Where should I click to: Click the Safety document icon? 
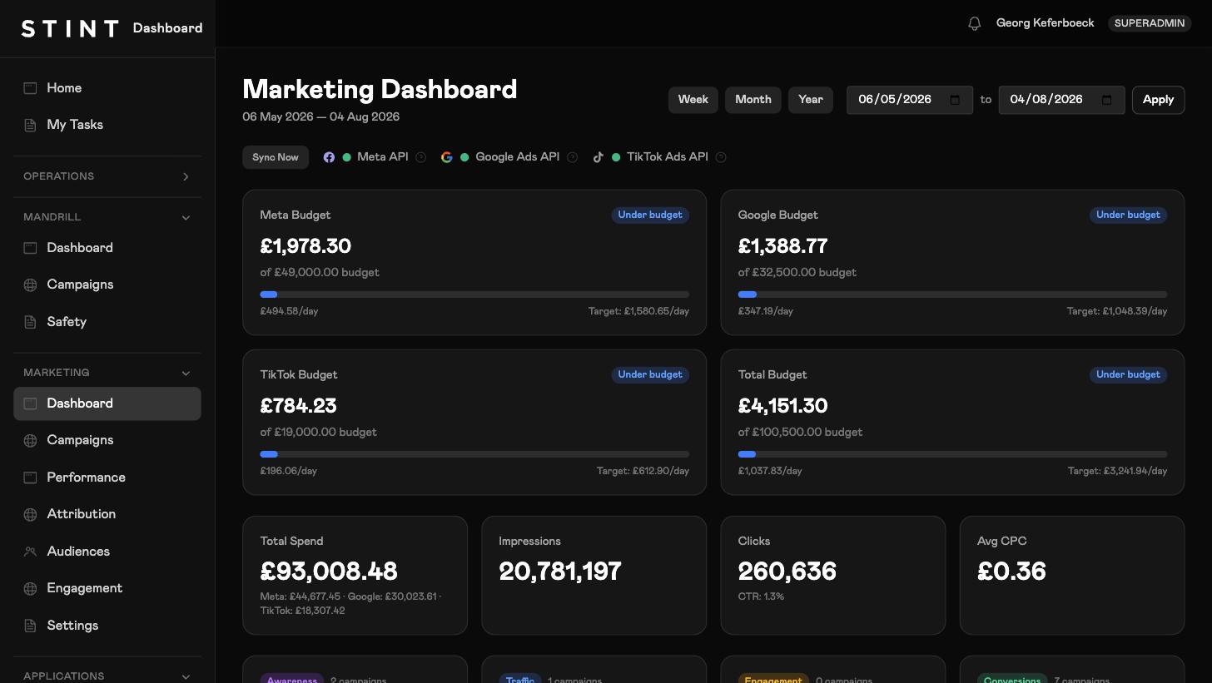[x=30, y=322]
